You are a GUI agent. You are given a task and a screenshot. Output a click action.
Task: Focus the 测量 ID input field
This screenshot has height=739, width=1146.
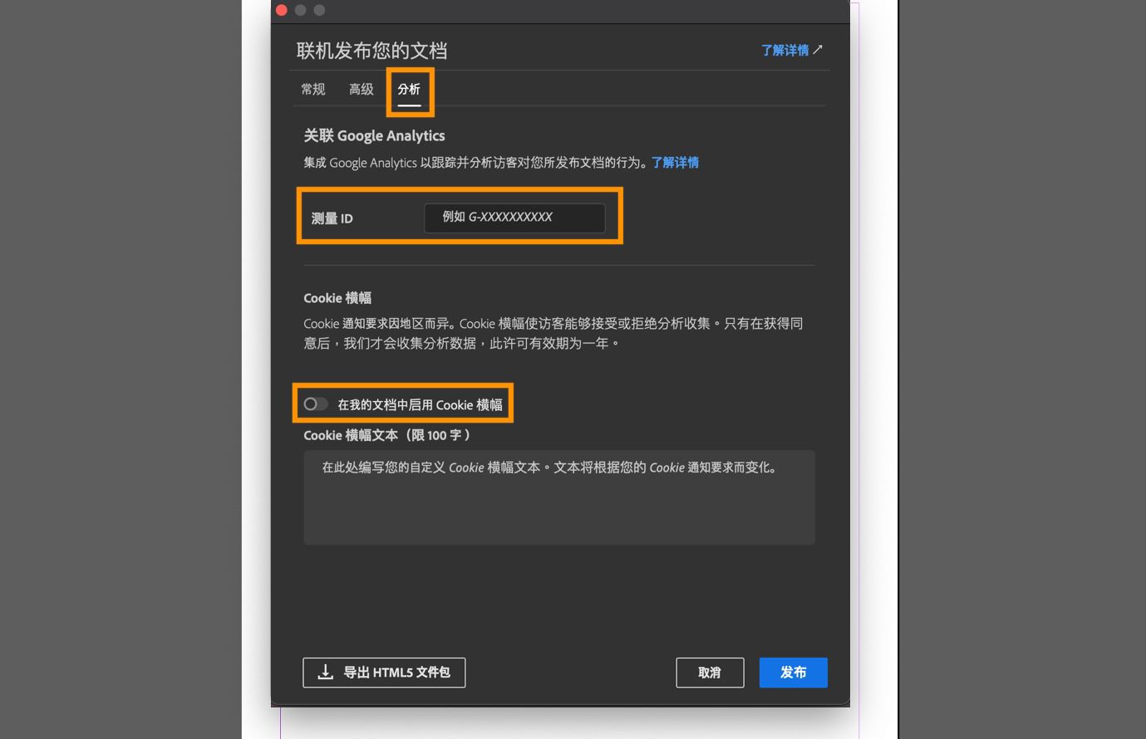click(x=514, y=218)
